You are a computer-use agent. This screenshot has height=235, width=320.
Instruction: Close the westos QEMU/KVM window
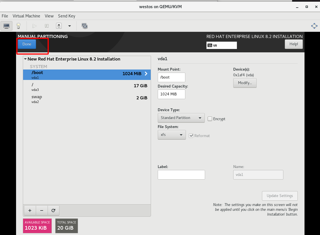pyautogui.click(x=316, y=7)
